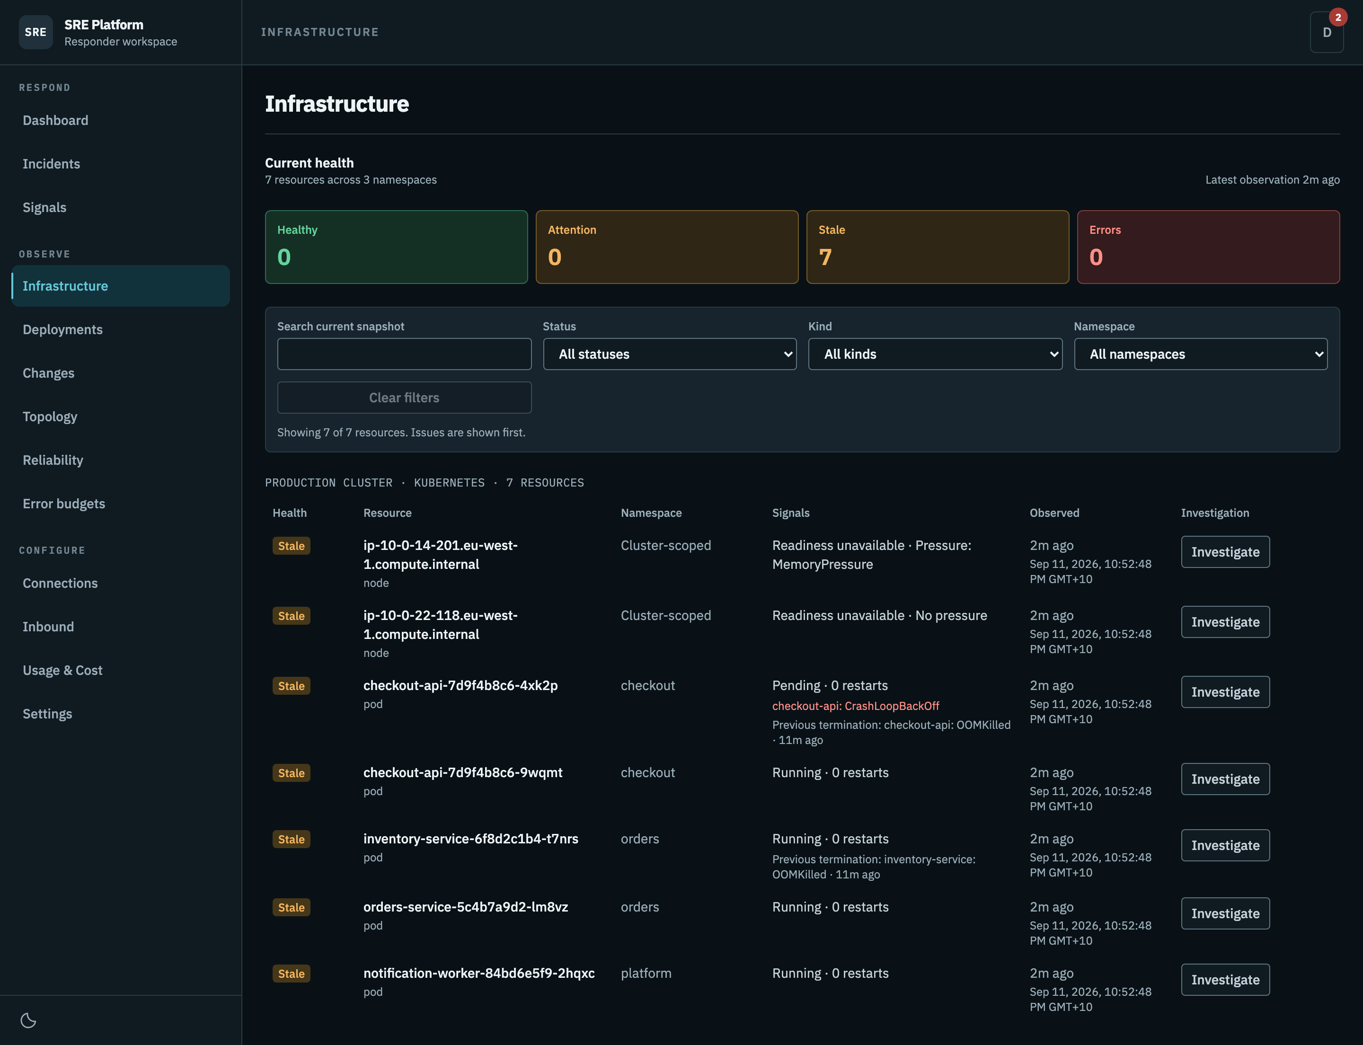Open the Incidents page
1363x1045 pixels.
(121, 164)
